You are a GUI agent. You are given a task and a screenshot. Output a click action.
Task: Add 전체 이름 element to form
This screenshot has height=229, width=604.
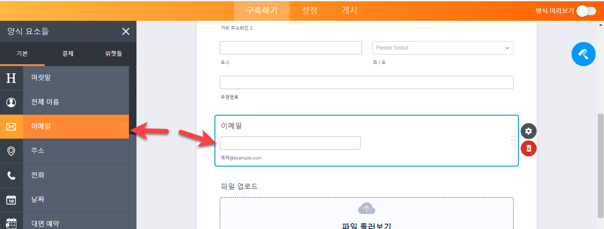click(x=65, y=102)
